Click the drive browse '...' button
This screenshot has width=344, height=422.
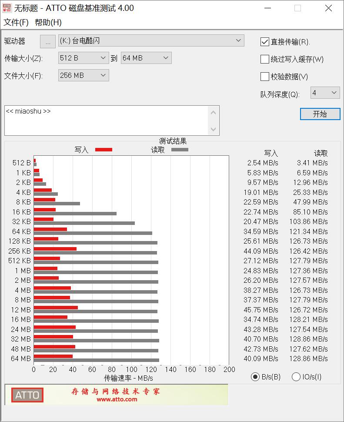click(48, 41)
